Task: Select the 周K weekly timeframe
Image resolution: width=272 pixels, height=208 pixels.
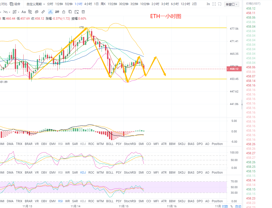Action: click(103, 4)
